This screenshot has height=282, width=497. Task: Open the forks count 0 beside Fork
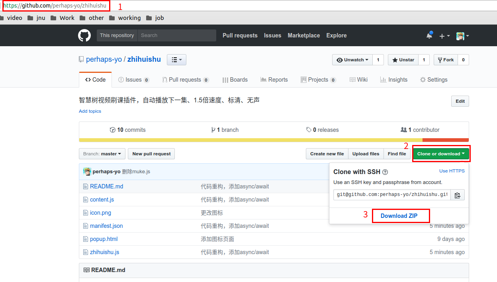coord(463,60)
